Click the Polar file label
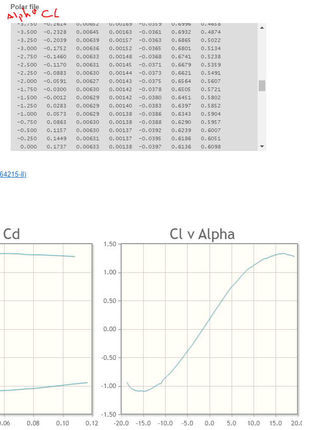This screenshot has height=430, width=319. pyautogui.click(x=25, y=7)
